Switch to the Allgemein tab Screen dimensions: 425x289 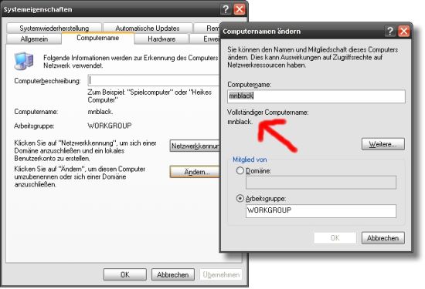pyautogui.click(x=34, y=39)
